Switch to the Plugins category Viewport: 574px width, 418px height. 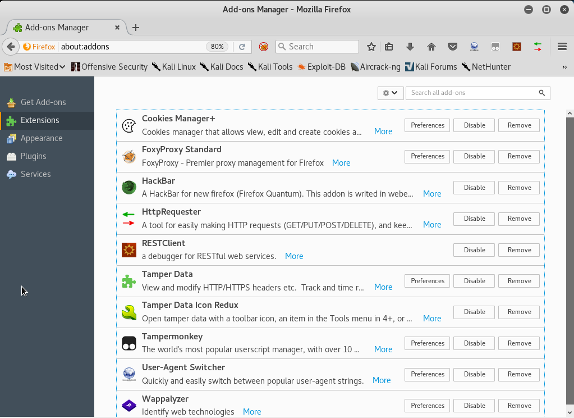pyautogui.click(x=33, y=156)
